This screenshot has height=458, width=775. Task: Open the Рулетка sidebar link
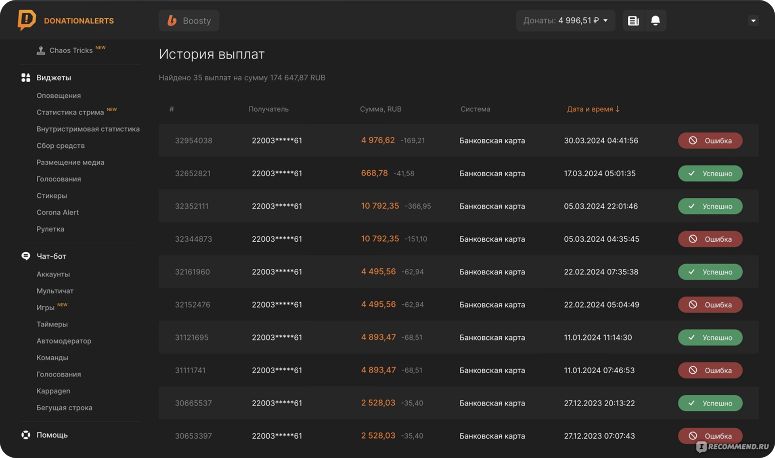point(50,229)
